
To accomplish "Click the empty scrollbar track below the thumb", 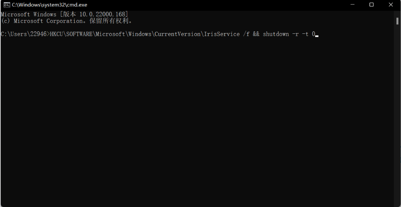I will [397, 114].
